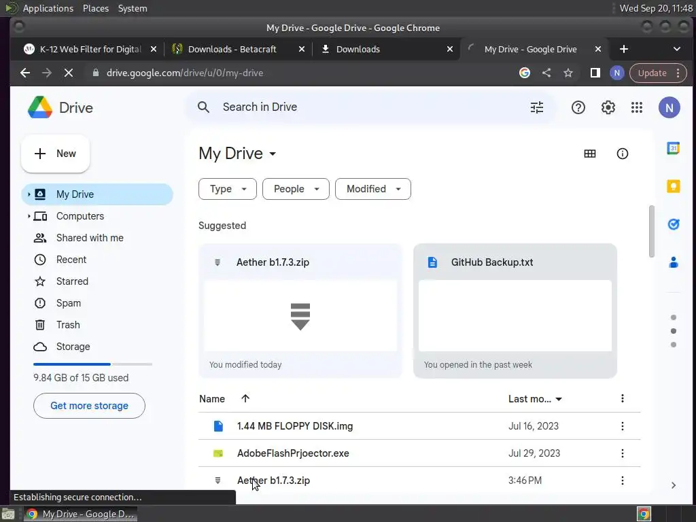The width and height of the screenshot is (696, 522).
Task: Select AdobeFlashPrjoector.exe file row
Action: coord(419,453)
